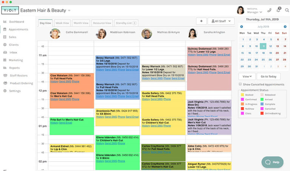Open the Staff Rosters icon
Image resolution: width=290 pixels, height=171 pixels.
tap(5, 75)
